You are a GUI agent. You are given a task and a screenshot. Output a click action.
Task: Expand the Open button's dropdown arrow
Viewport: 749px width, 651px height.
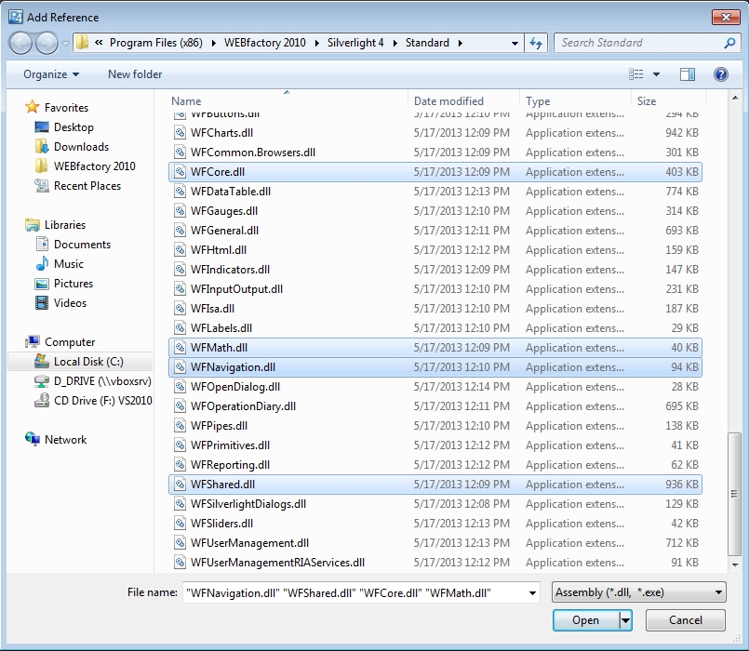click(x=624, y=620)
